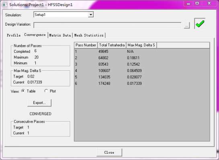Select pass 1 row showing N/A

[142, 52]
